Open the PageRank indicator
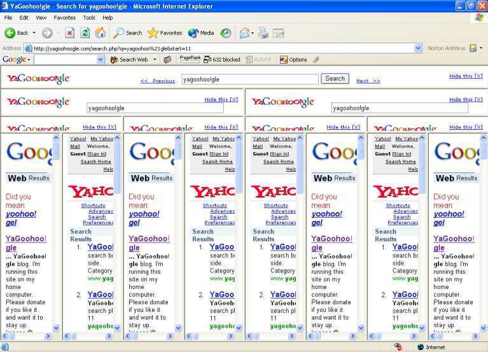This screenshot has height=352, width=488. tap(190, 59)
